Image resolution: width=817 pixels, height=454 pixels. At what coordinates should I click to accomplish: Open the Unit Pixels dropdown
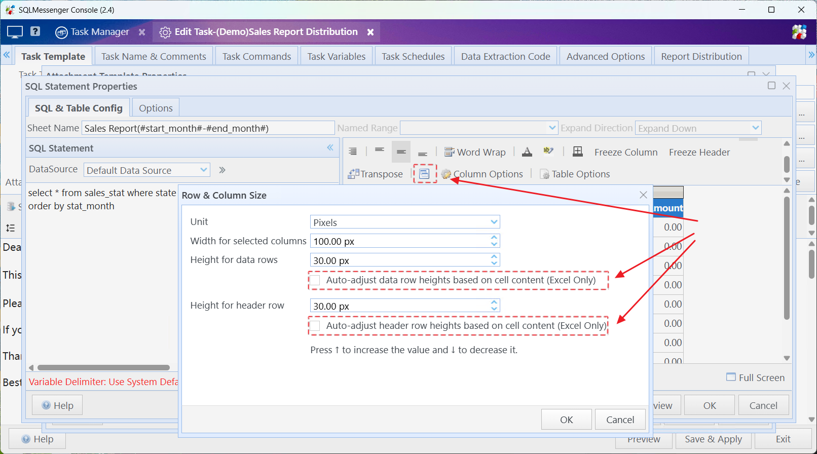pos(405,222)
